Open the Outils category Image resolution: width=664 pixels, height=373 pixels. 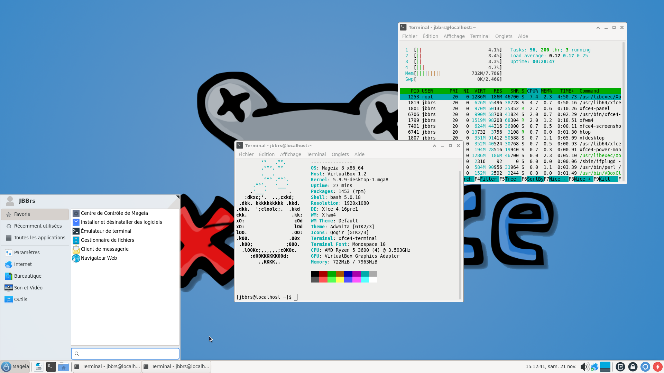35,299
